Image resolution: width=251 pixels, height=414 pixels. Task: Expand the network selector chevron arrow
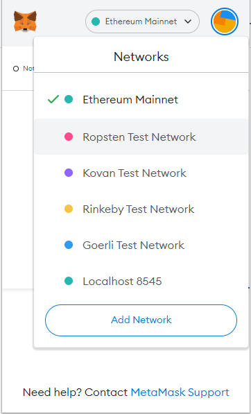188,21
